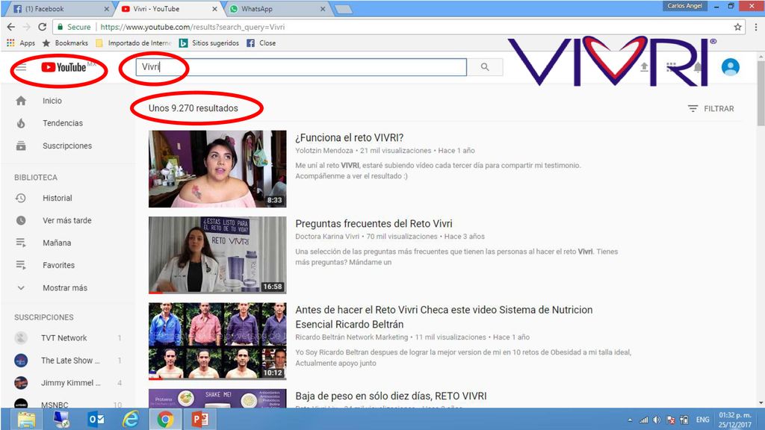The height and width of the screenshot is (430, 765).
Task: Open the Chrome three-dot menu
Action: coord(757,27)
